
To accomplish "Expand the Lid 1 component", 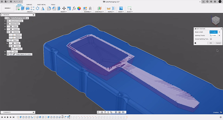I will point(5,52).
